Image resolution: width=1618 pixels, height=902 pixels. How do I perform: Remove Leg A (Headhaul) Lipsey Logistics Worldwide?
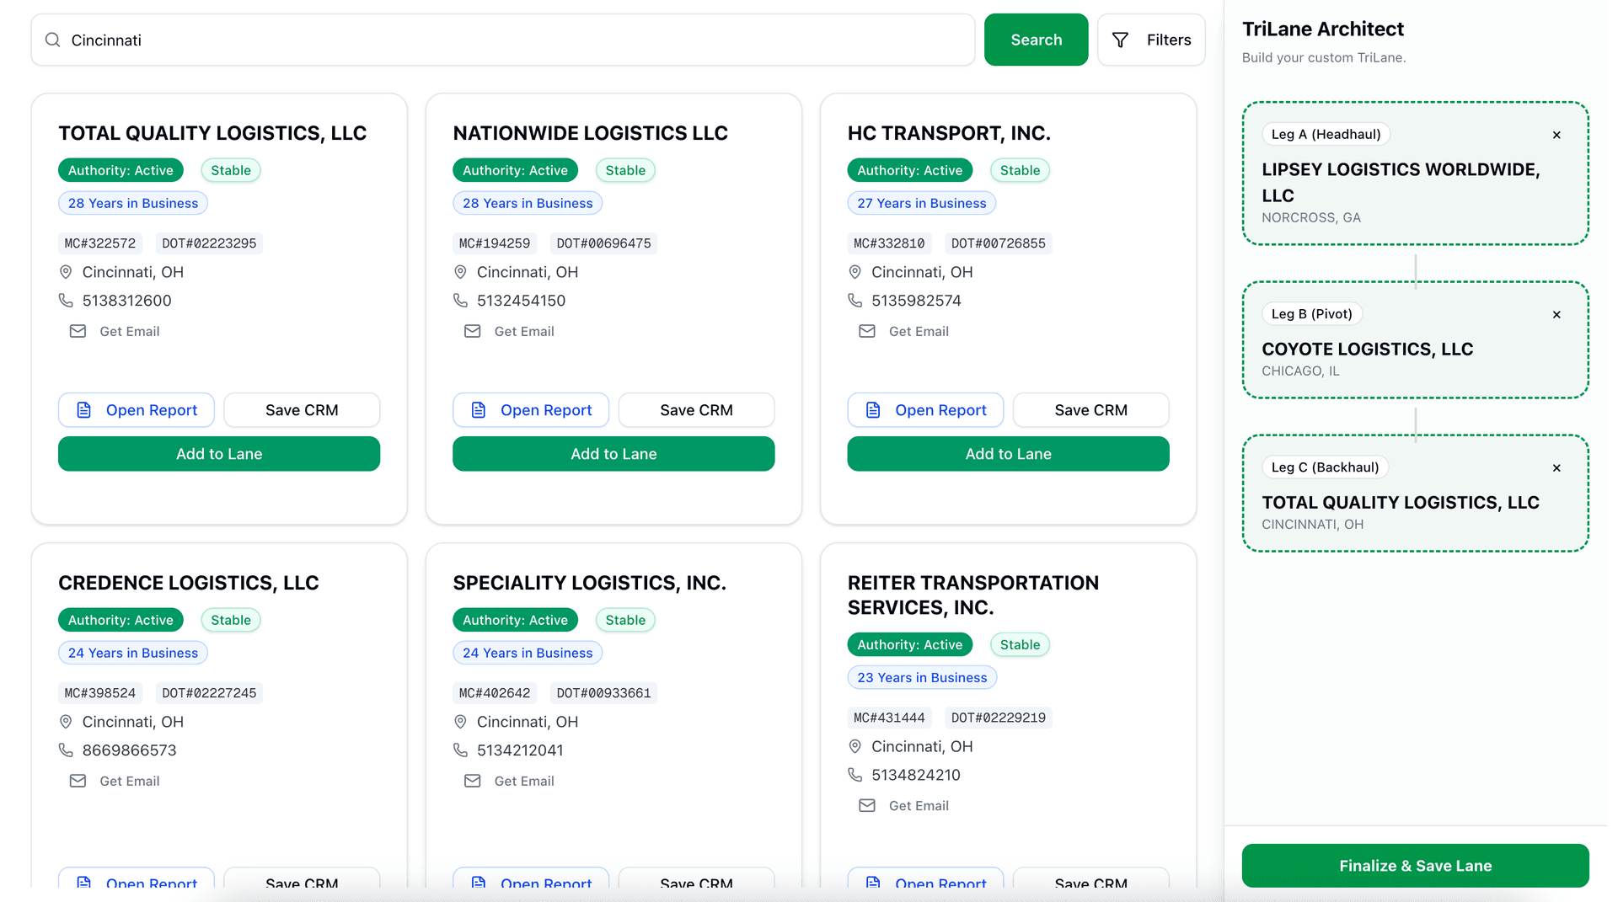(x=1556, y=135)
